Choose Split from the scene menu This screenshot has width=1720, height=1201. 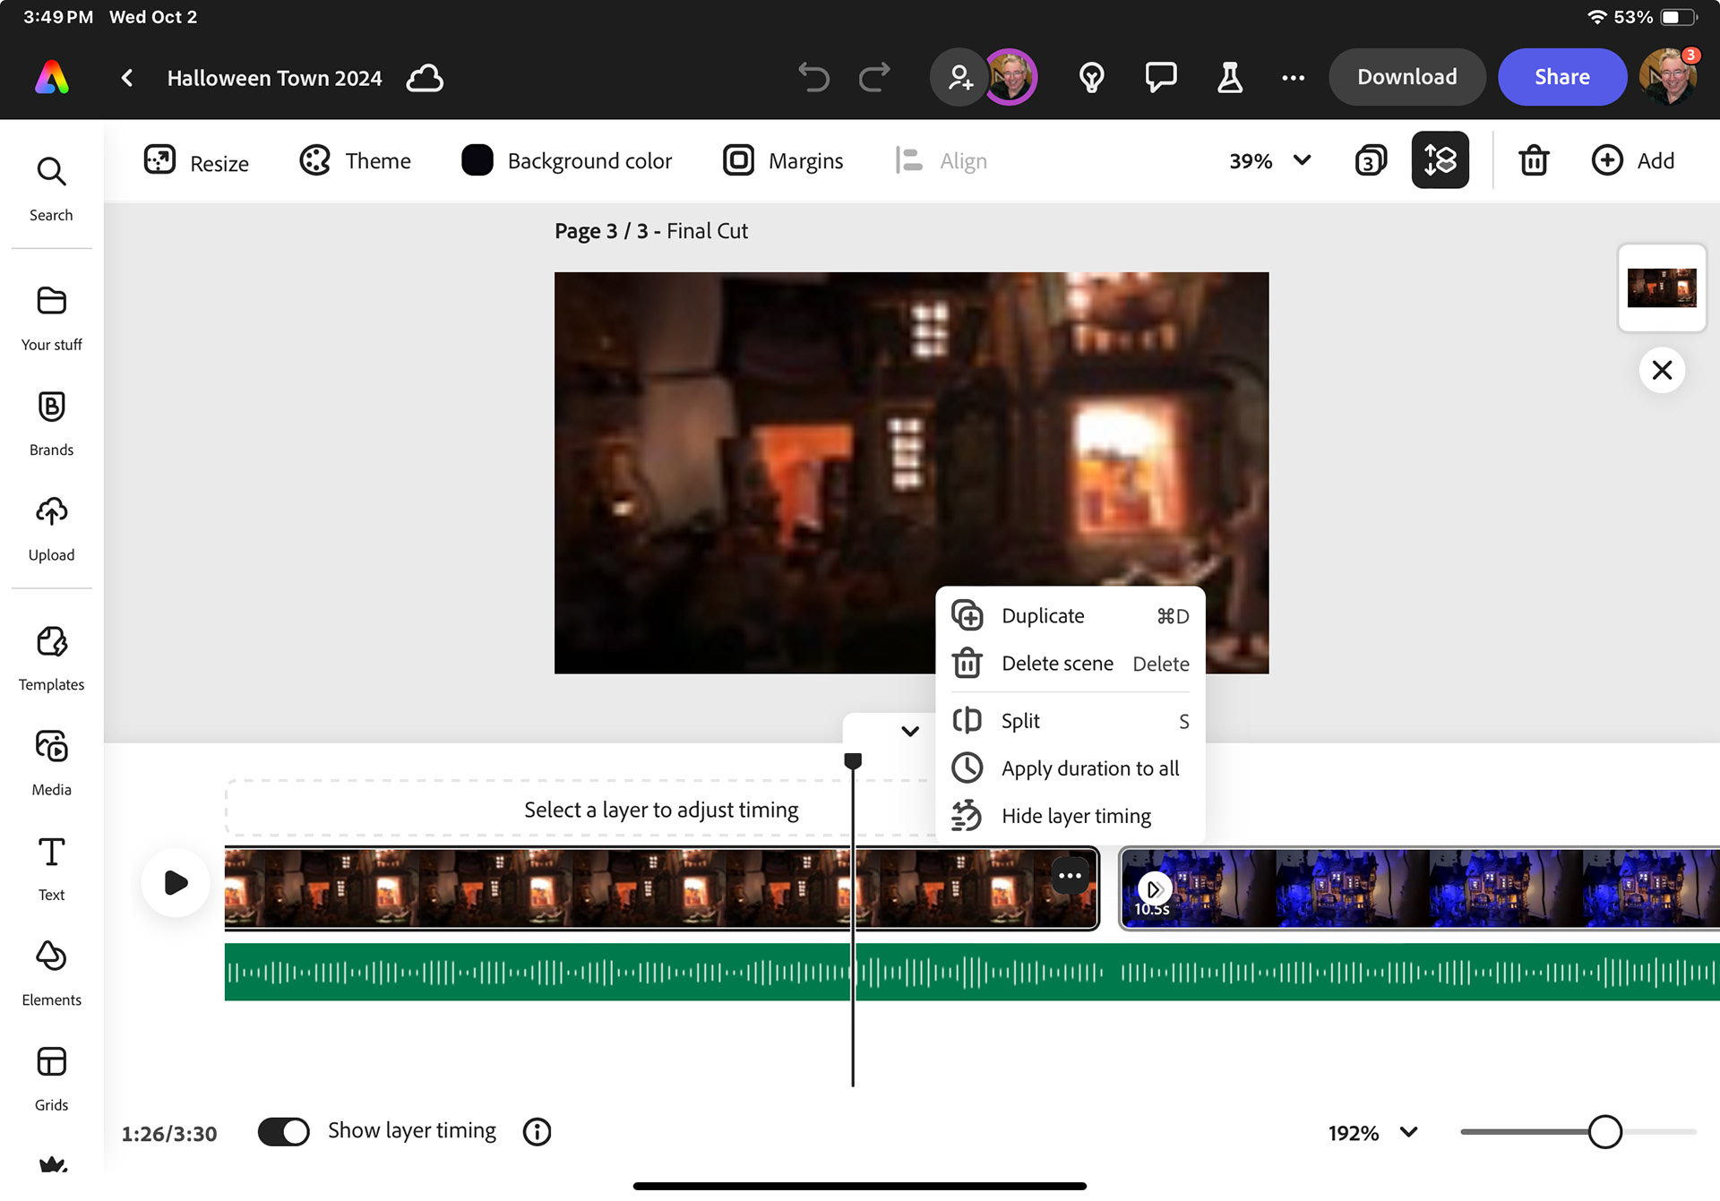point(1071,721)
